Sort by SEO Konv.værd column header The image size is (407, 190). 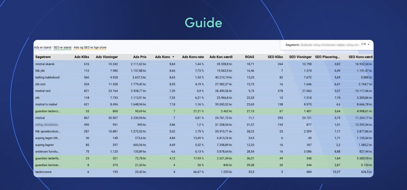(x=361, y=57)
